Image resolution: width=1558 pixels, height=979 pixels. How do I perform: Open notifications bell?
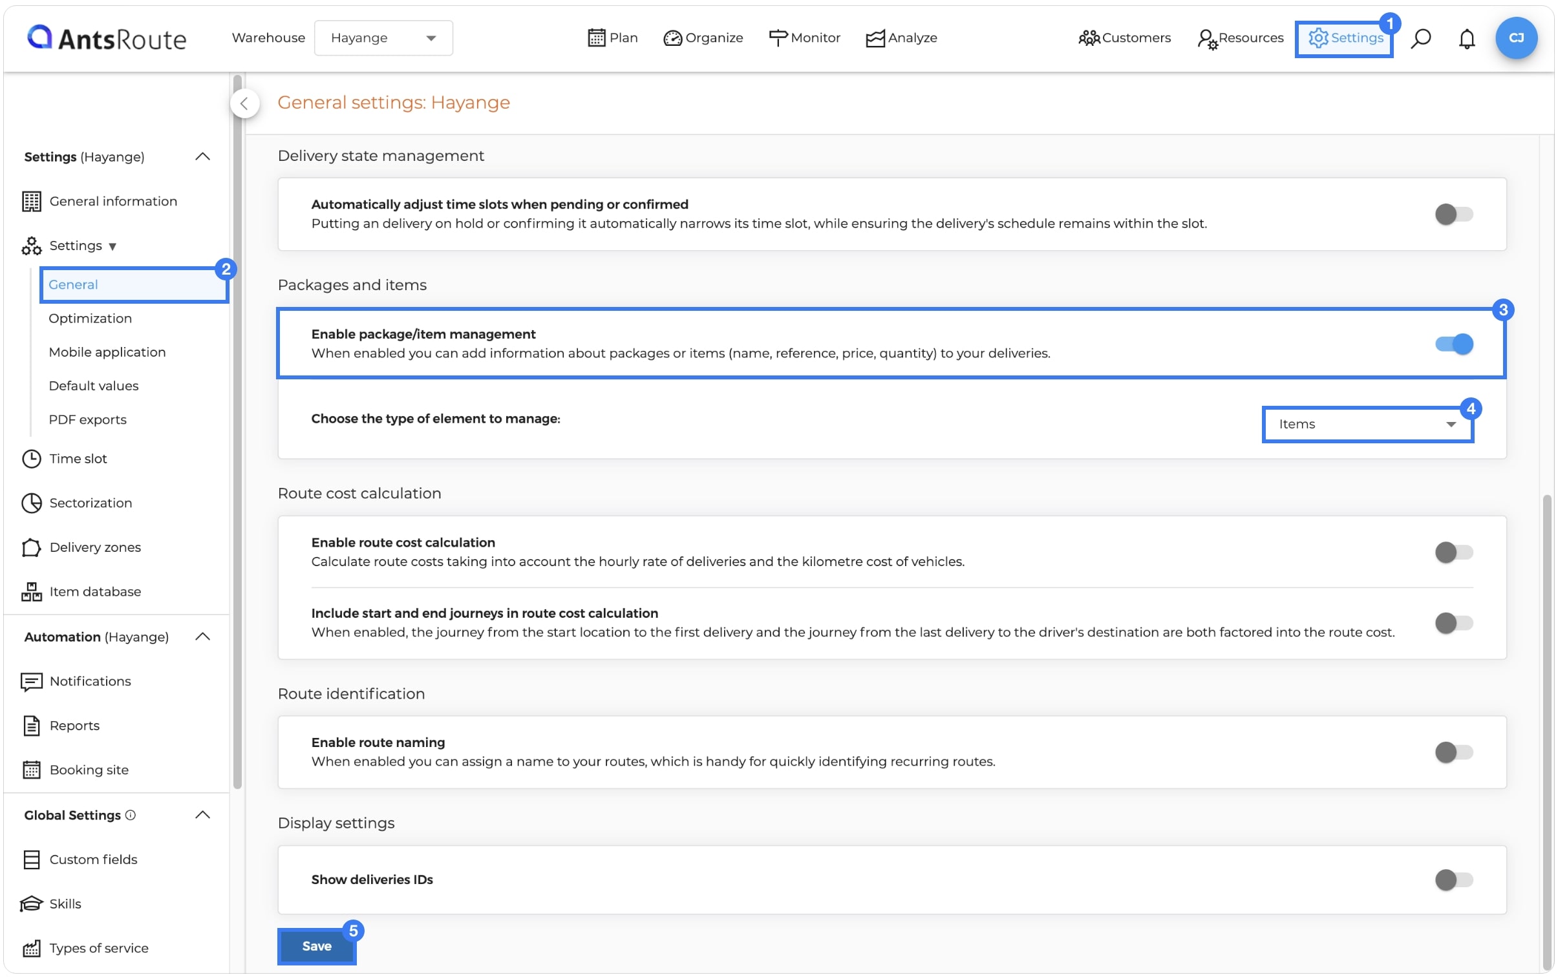point(1466,39)
